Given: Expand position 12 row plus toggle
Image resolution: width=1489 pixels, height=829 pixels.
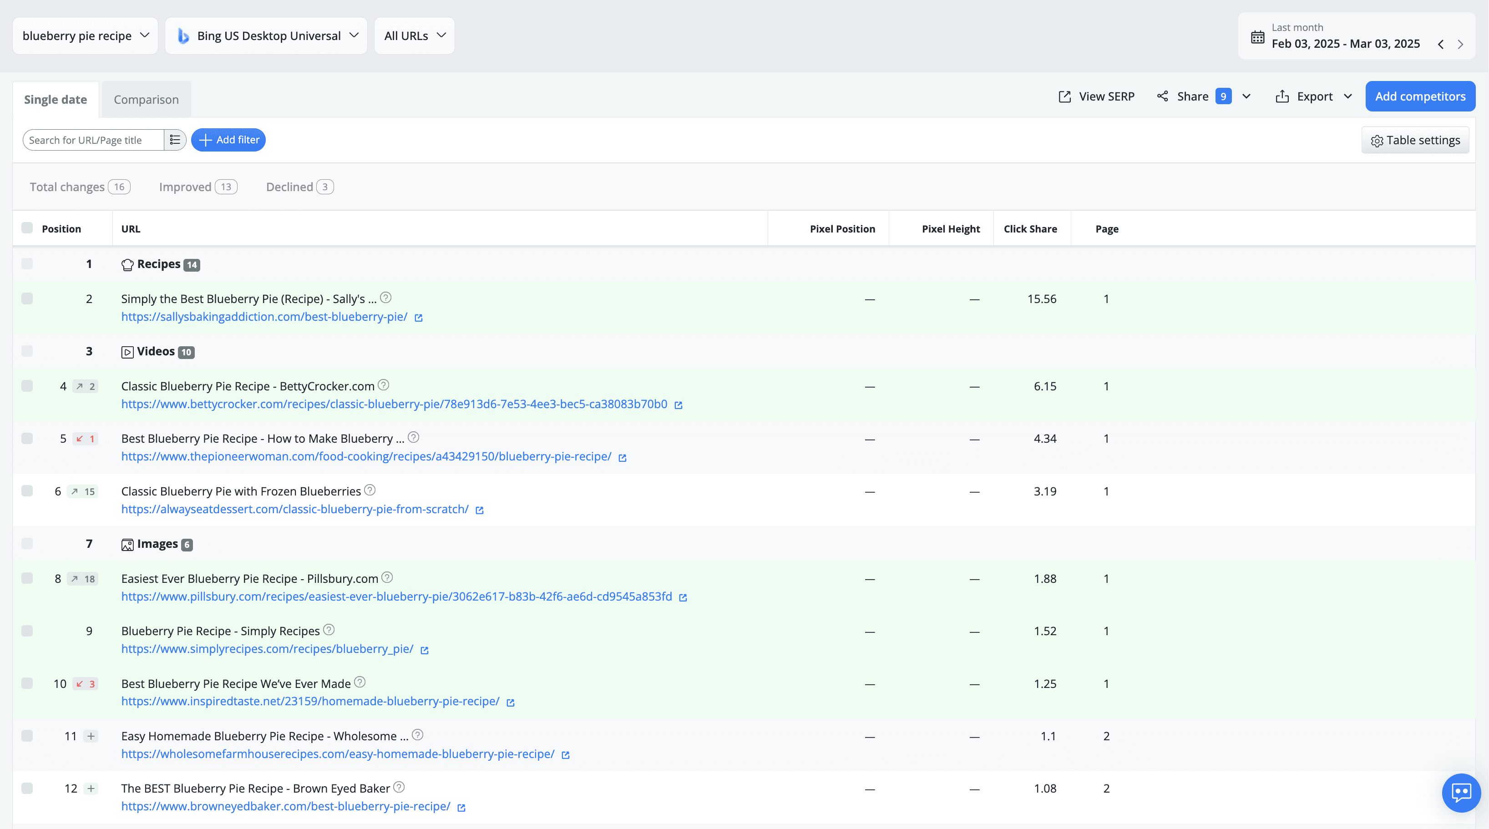Looking at the screenshot, I should pyautogui.click(x=91, y=789).
